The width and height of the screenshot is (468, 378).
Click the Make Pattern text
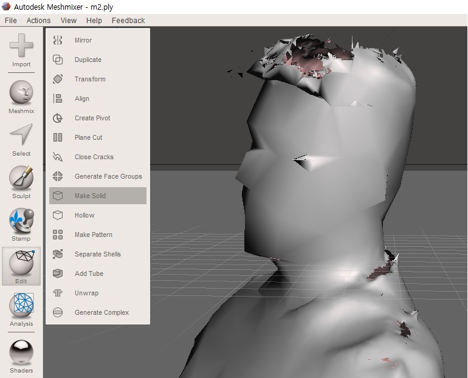[x=94, y=235]
